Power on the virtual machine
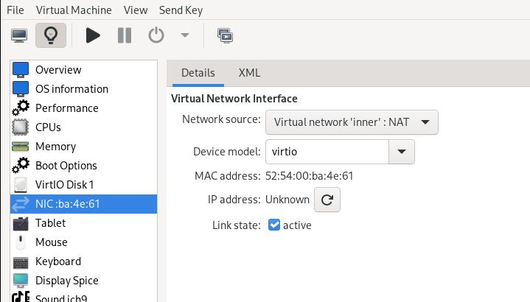Image resolution: width=530 pixels, height=302 pixels. (x=93, y=35)
